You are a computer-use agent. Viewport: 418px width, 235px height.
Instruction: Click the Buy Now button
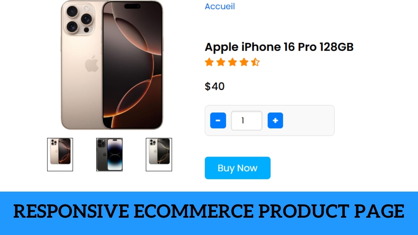(238, 168)
